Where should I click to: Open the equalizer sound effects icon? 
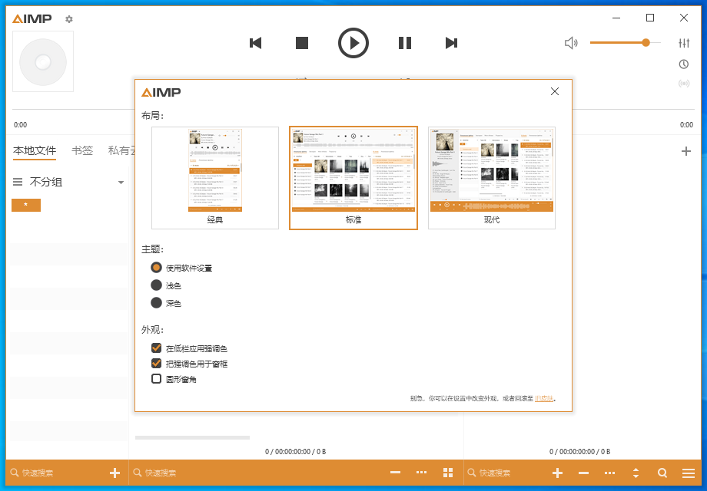[x=684, y=43]
